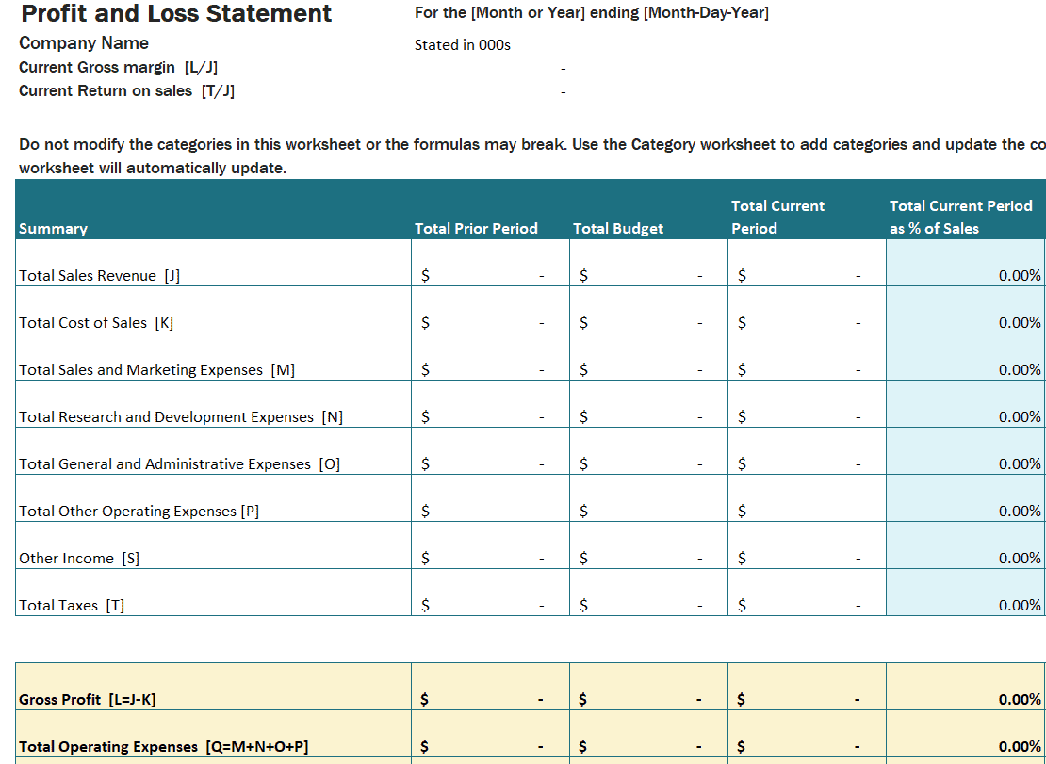The height and width of the screenshot is (764, 1046).
Task: Select Total Cost of Sales current period amount
Action: click(x=808, y=310)
